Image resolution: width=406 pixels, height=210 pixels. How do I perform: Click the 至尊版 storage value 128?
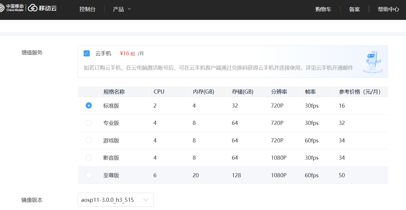pos(236,175)
